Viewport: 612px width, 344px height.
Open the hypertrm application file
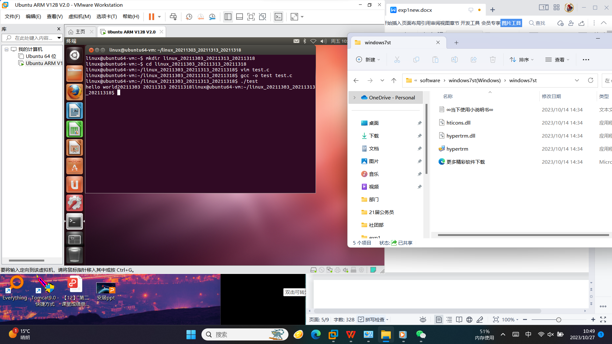[x=457, y=149]
